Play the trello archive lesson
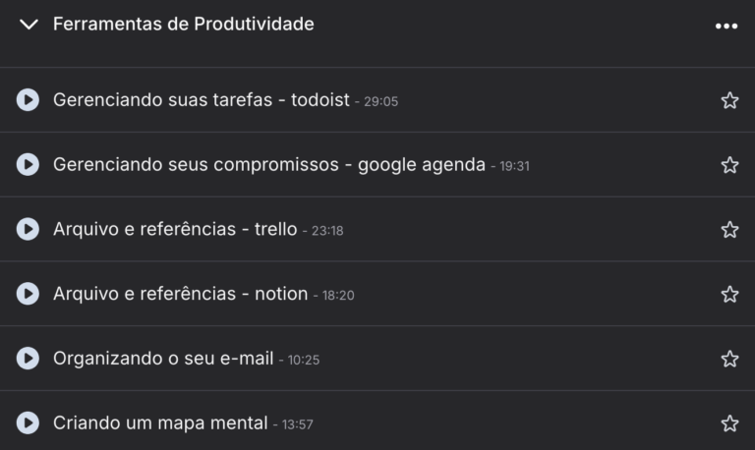This screenshot has height=450, width=755. pos(28,229)
